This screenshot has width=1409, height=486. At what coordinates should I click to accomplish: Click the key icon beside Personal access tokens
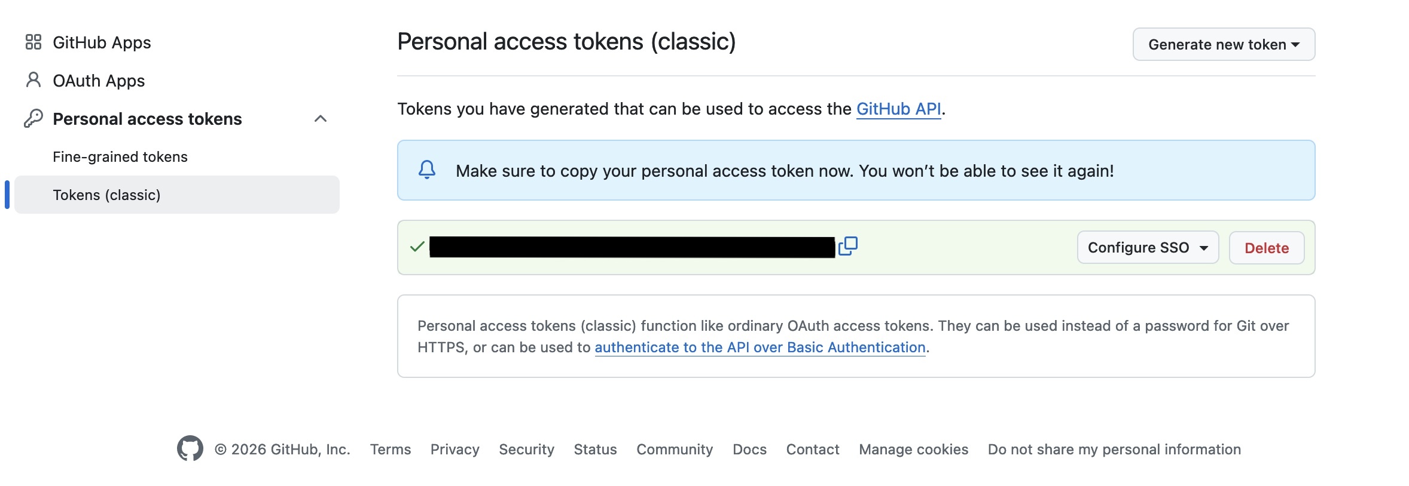[33, 118]
